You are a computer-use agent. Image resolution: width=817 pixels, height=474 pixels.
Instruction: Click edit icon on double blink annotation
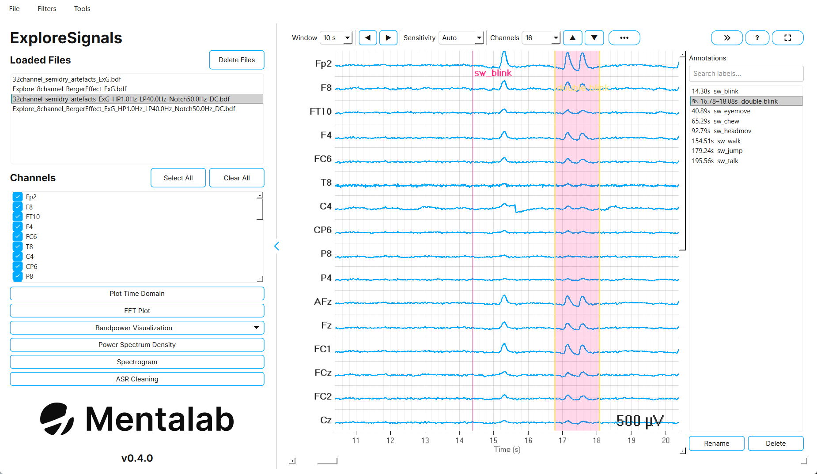(x=695, y=101)
